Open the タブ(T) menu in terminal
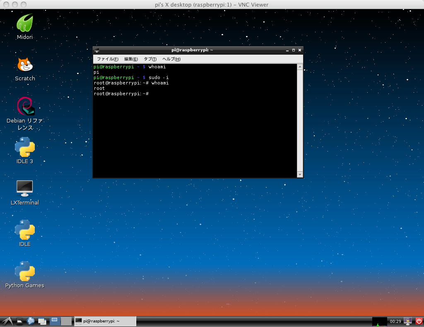 point(150,59)
